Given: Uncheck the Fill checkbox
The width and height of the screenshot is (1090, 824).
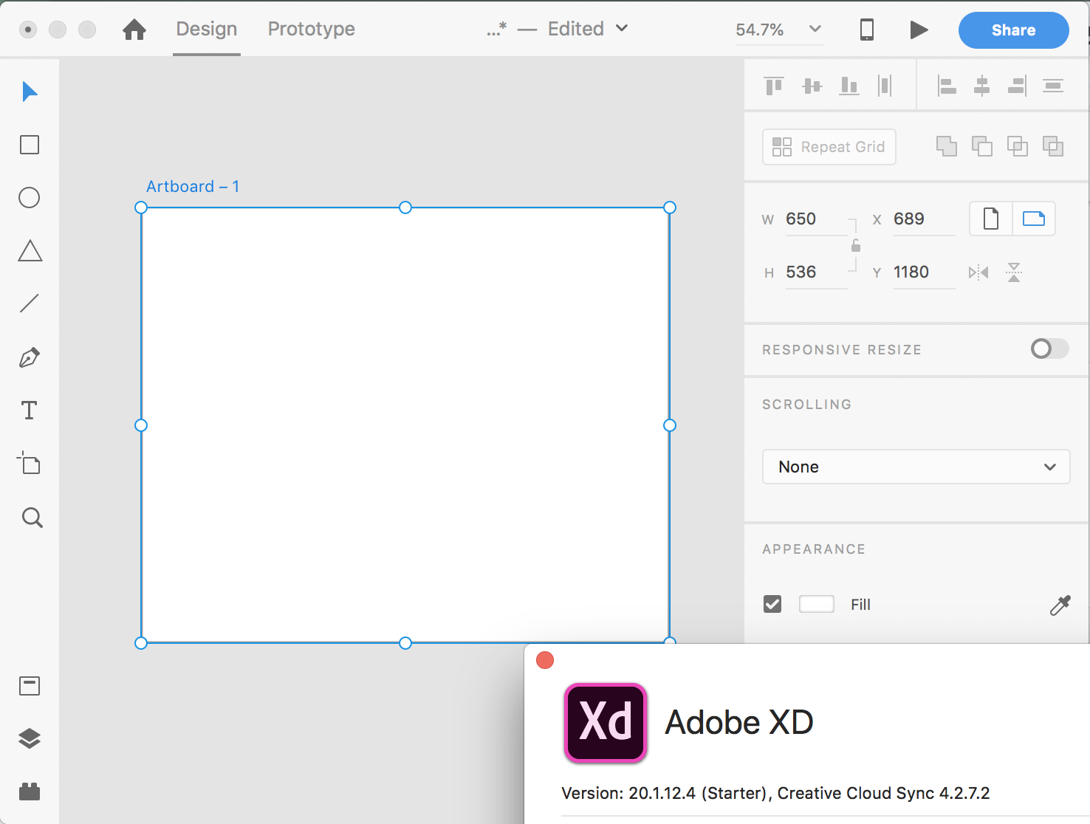Looking at the screenshot, I should [772, 605].
